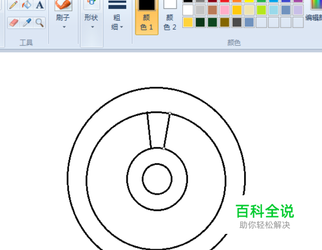
Task: Pick the dark red palette swatch
Action: tap(213, 1)
